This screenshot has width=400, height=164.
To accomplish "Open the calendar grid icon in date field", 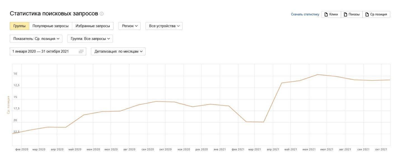I will click(81, 51).
